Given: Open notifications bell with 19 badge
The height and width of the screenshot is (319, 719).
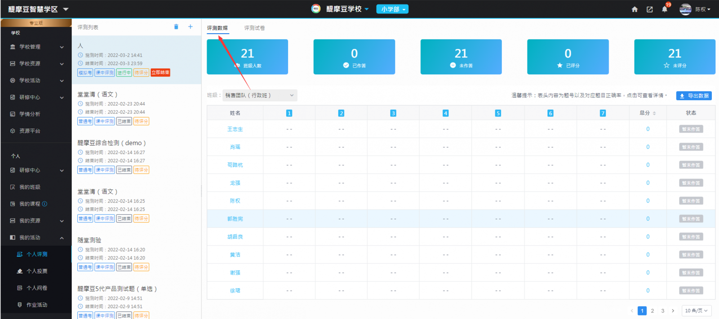Looking at the screenshot, I should [x=665, y=9].
